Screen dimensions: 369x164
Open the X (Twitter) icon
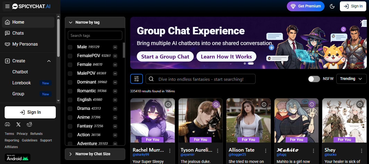coord(18,124)
